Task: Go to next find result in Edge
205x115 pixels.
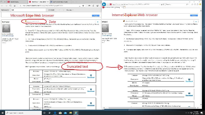Action: point(64,10)
